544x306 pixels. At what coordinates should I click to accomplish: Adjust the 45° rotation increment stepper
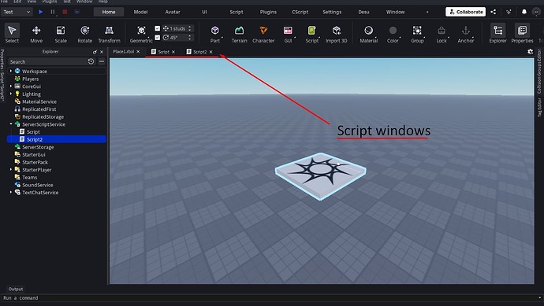click(x=189, y=38)
